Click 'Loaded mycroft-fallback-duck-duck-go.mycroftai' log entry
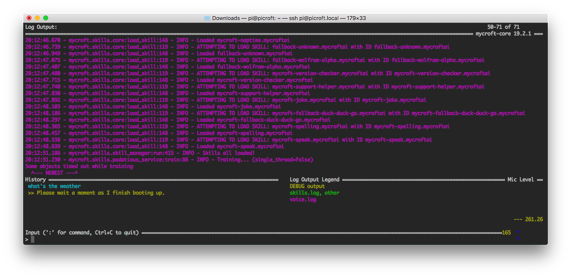This screenshot has width=571, height=278. (178, 120)
